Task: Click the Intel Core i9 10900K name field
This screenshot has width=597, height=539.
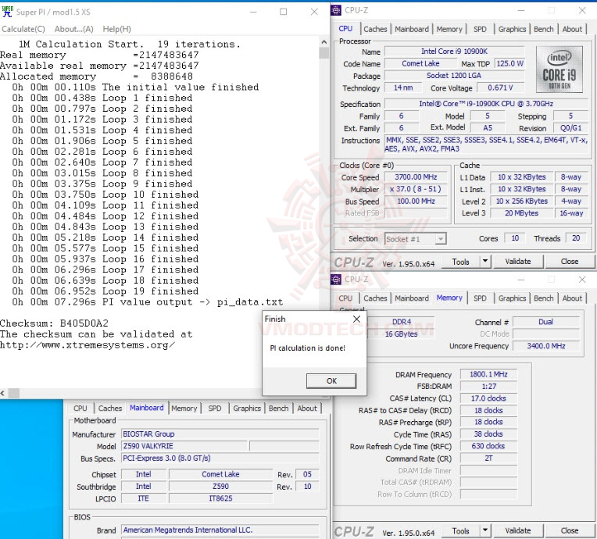Action: point(454,52)
